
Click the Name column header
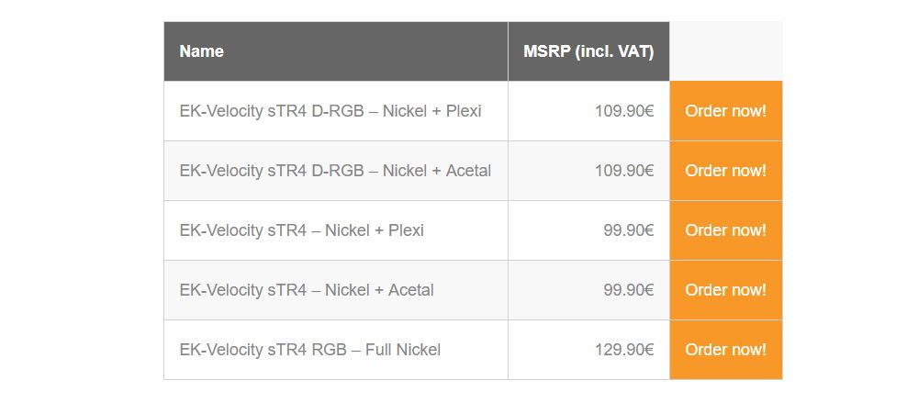pos(202,51)
